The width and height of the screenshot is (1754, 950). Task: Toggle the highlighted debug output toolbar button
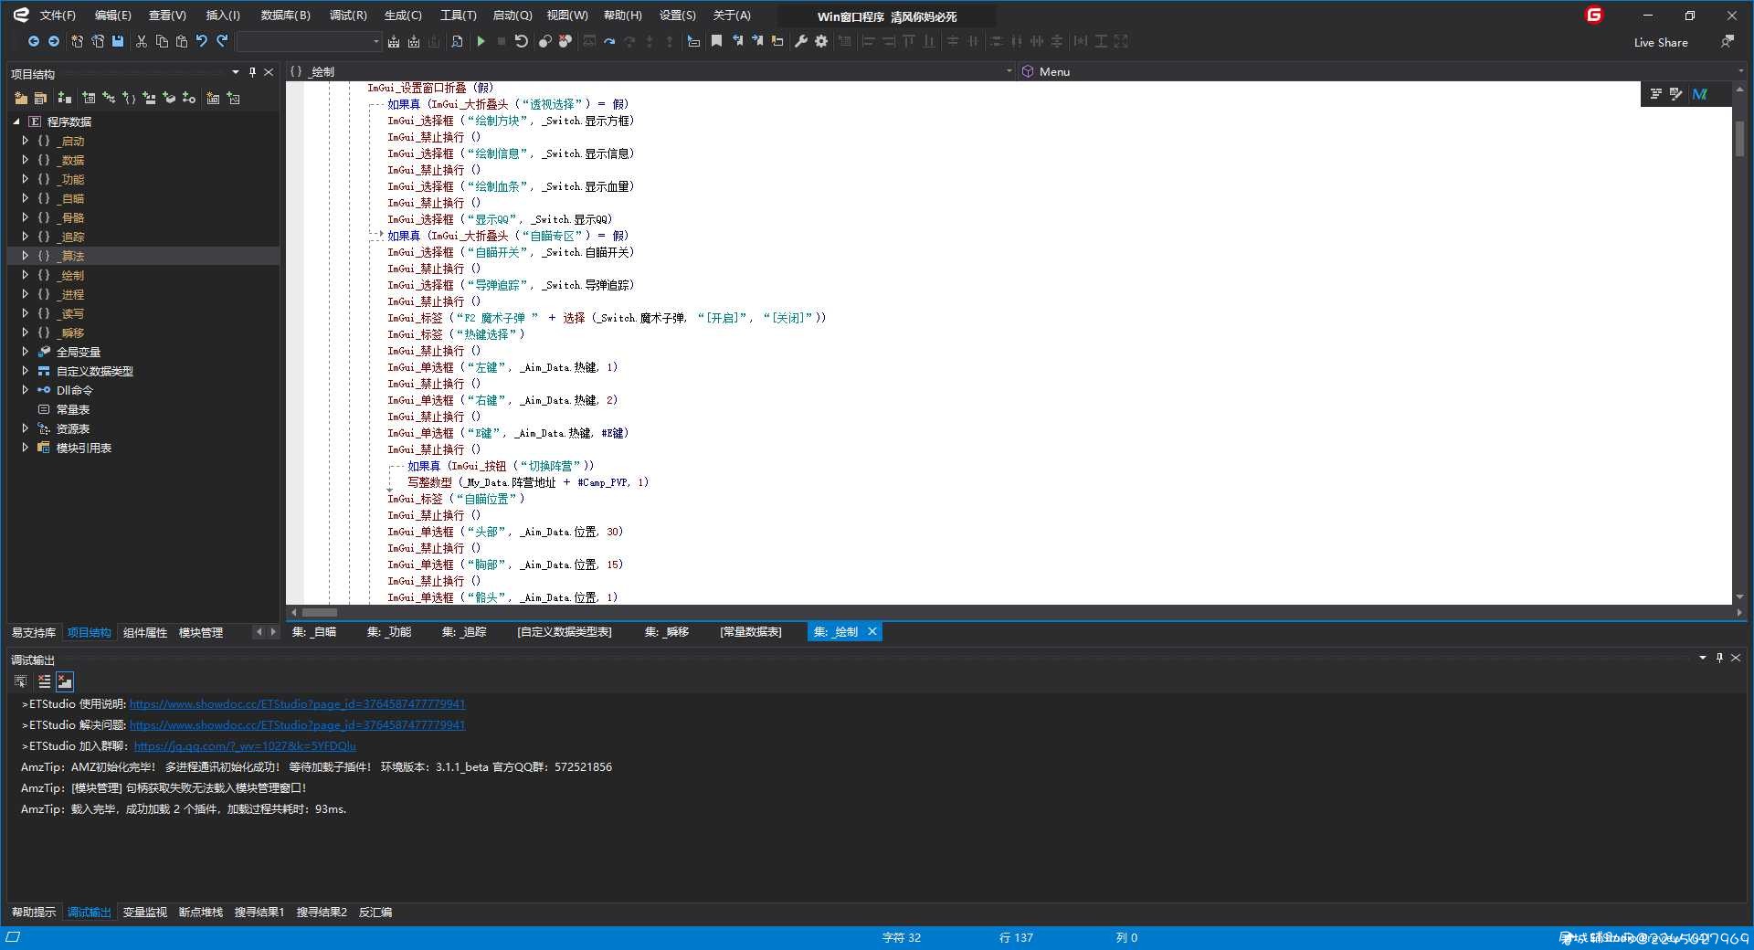point(65,681)
